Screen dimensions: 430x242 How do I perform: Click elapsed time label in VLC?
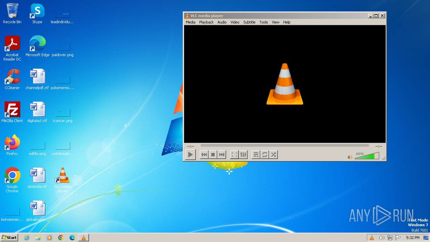point(191,146)
